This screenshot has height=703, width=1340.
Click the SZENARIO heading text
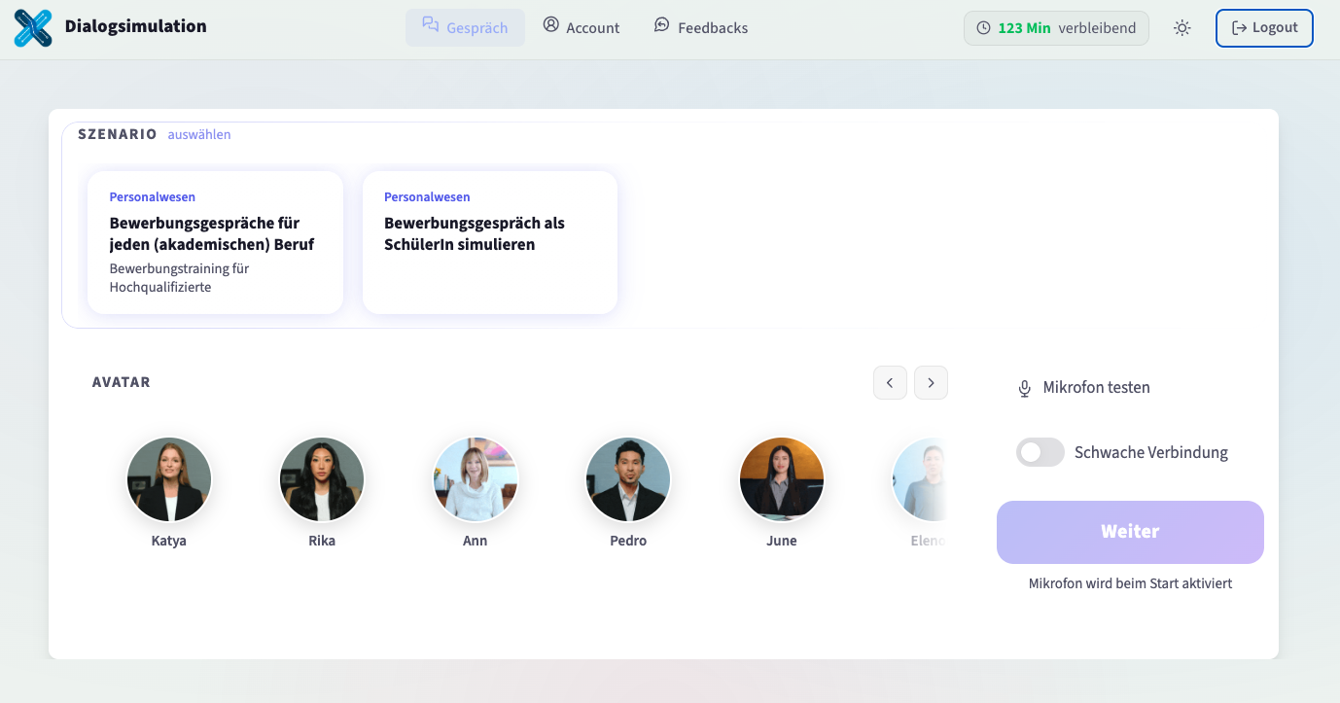[118, 134]
